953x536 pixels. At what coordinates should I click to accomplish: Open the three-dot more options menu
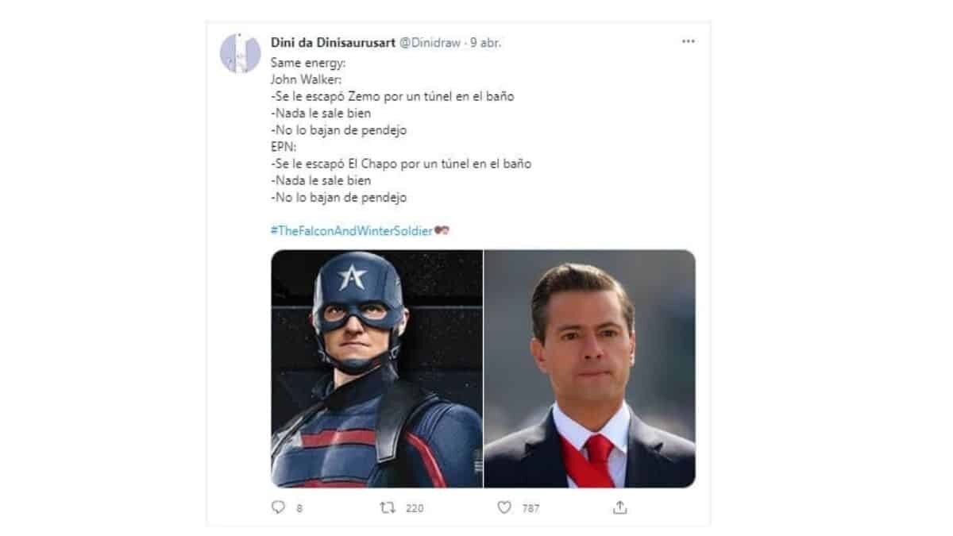(x=688, y=42)
